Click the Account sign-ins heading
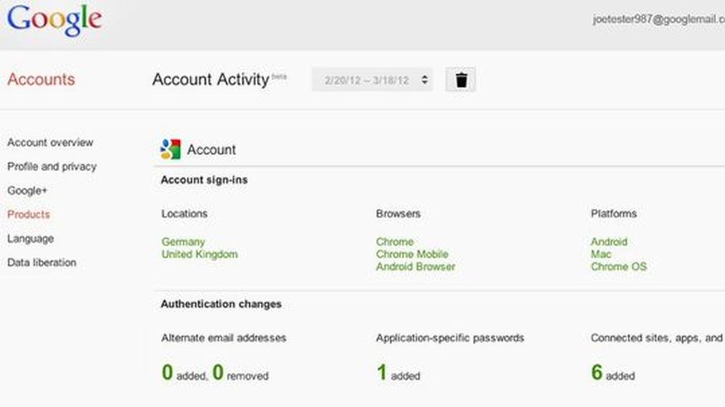 204,180
